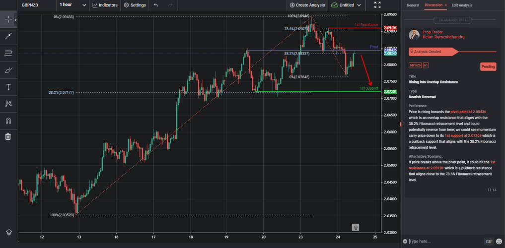Viewport: 505px width, 248px height.
Task: Switch to the Edit Analysis tab
Action: pos(462,5)
